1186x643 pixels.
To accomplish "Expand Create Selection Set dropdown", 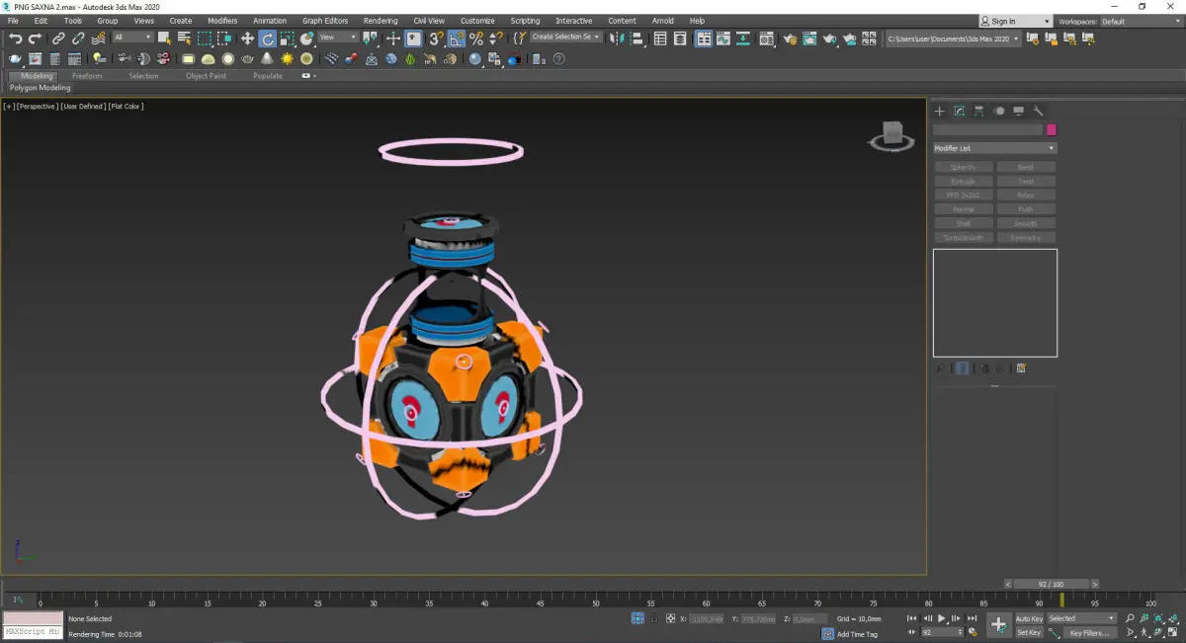I will click(x=565, y=38).
